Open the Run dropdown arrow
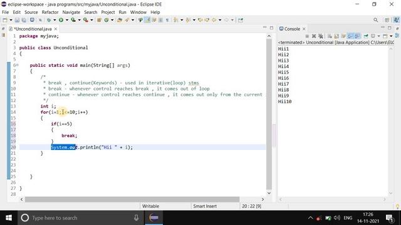 coord(67,20)
